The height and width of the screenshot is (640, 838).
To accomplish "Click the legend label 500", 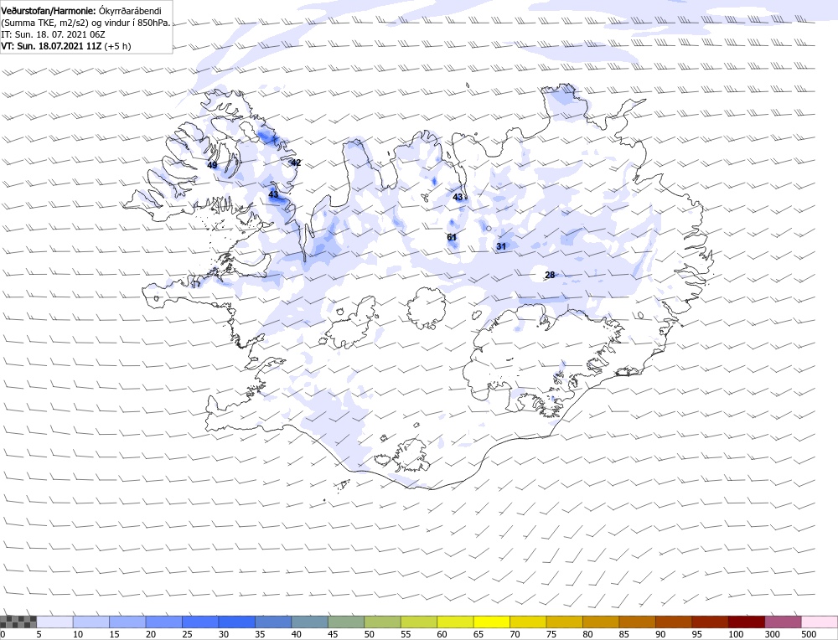I will click(810, 634).
